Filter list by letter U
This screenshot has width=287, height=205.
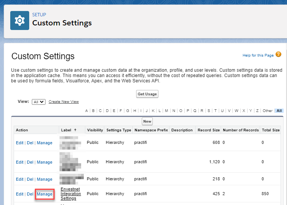click(x=222, y=110)
